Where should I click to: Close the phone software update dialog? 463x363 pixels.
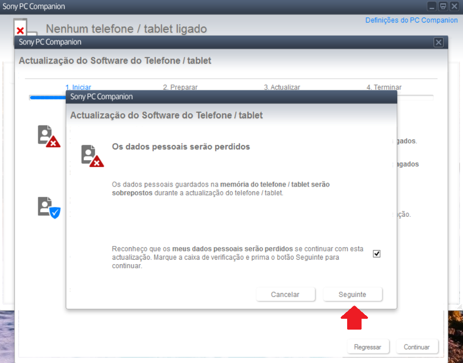coord(438,42)
